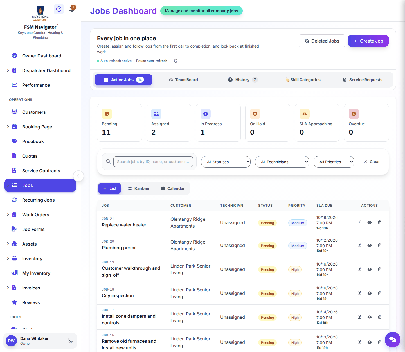This screenshot has height=352, width=405.
Task: Edit job JOB-16 pencil icon
Action: [x=359, y=342]
